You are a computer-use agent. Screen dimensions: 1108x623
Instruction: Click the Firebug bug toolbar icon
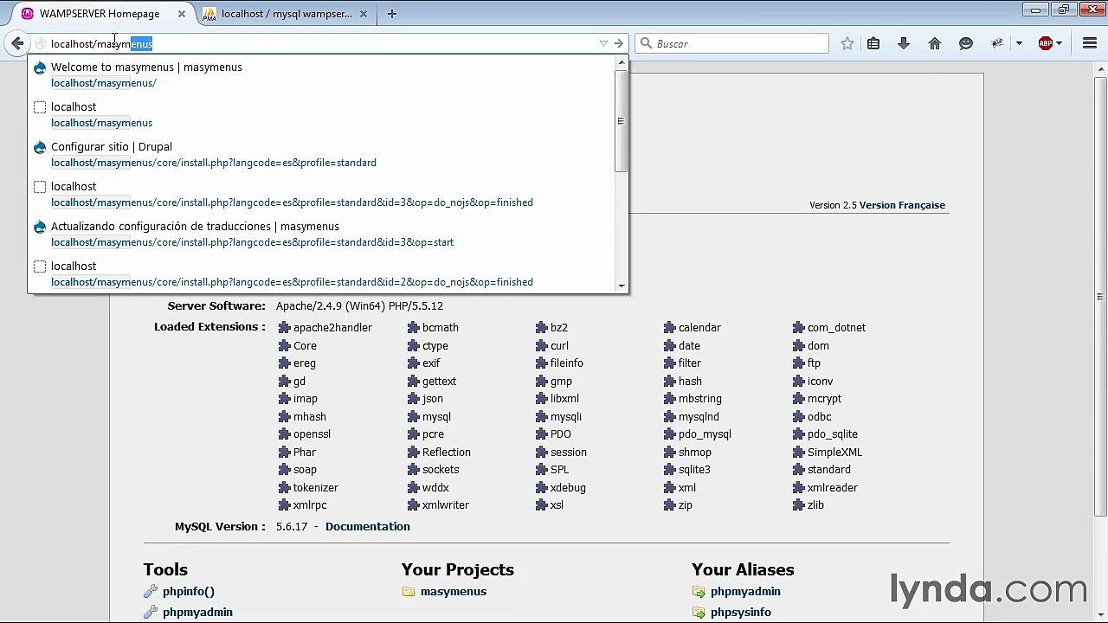tap(998, 43)
